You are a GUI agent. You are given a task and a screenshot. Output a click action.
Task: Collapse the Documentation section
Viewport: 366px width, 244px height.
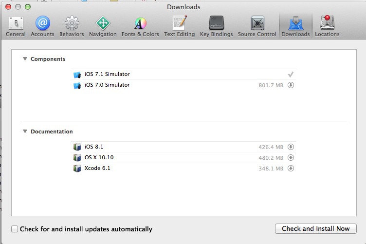click(x=25, y=131)
